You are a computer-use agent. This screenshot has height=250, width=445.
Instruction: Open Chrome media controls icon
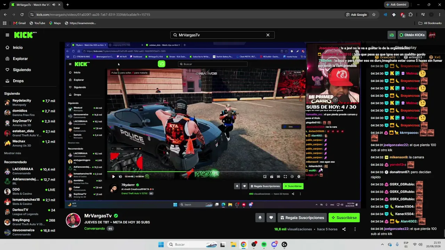(423, 15)
